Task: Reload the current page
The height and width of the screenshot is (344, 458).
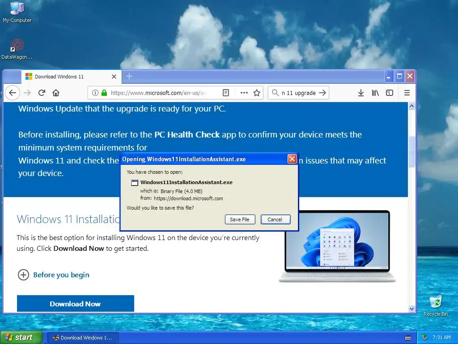Action: 42,93
